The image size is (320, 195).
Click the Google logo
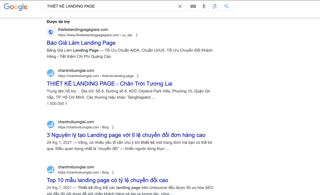click(16, 7)
